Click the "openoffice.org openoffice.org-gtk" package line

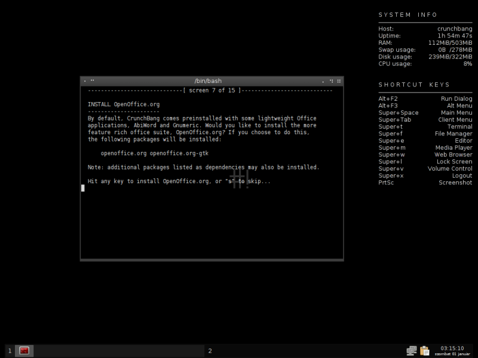(155, 153)
